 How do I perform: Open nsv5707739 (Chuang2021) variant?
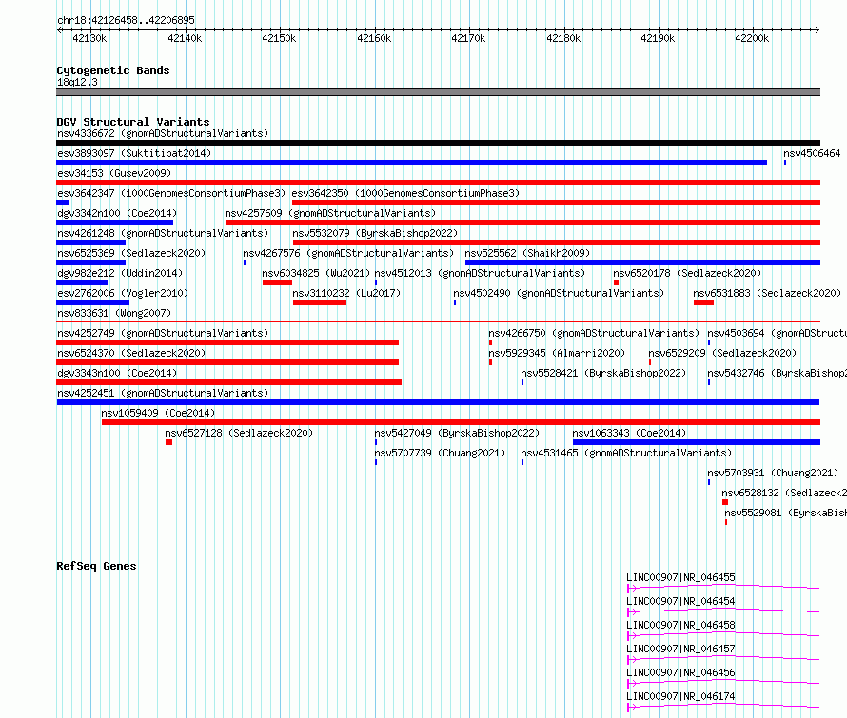376,462
